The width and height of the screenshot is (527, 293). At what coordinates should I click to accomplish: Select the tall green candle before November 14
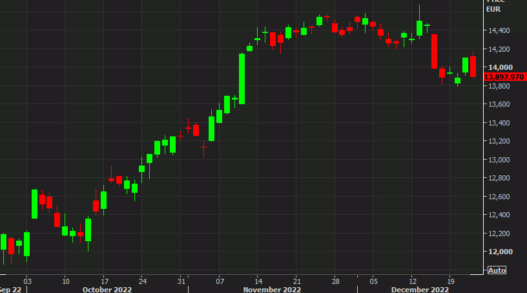point(242,78)
